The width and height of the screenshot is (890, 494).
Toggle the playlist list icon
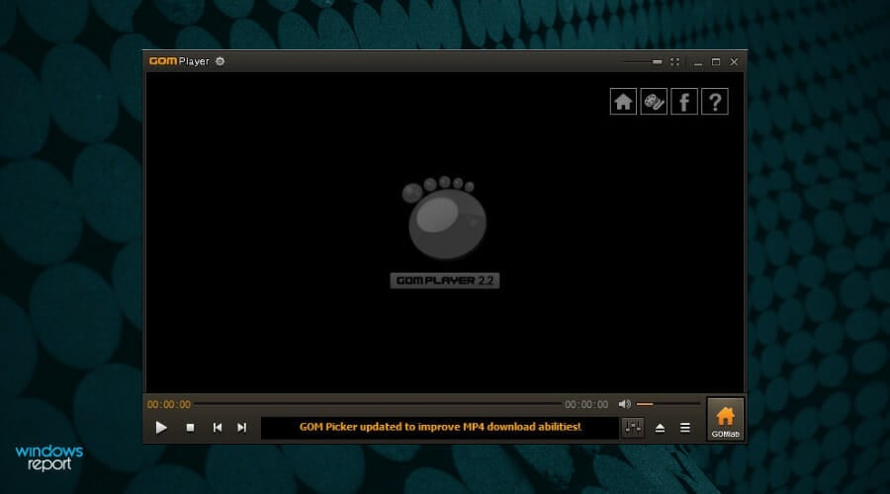click(x=685, y=427)
